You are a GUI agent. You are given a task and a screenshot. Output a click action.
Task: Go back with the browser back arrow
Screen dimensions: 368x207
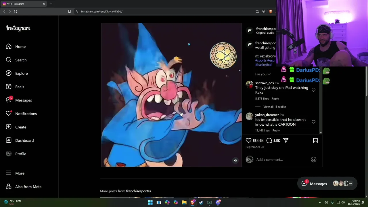click(4, 11)
